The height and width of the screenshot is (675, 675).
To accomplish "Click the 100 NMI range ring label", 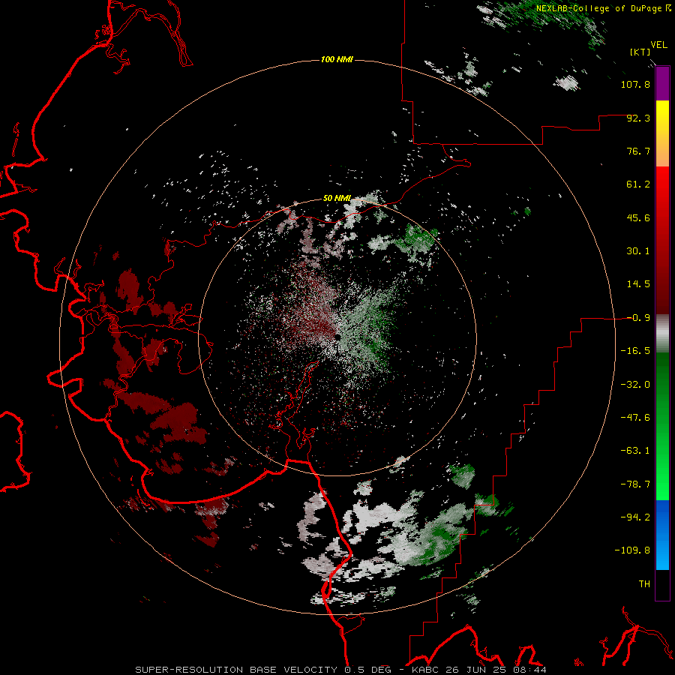I will [x=337, y=59].
